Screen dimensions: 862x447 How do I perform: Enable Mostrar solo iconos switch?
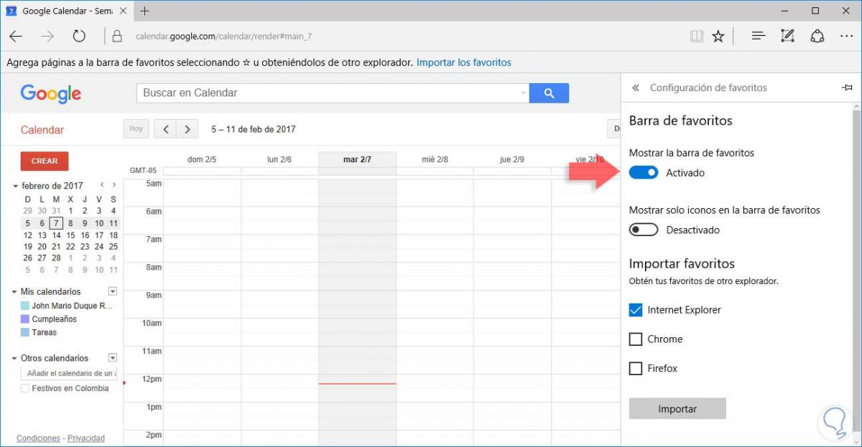(x=644, y=230)
